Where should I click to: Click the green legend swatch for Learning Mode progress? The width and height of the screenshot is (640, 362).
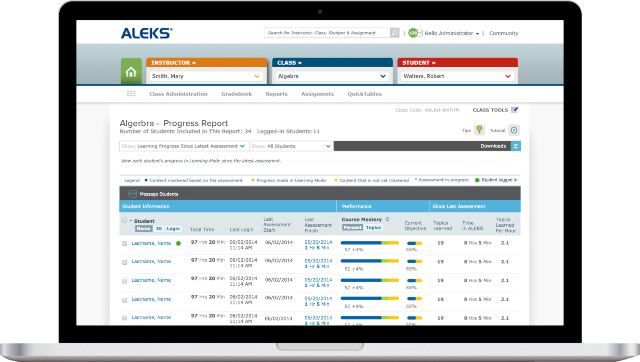pos(253,180)
